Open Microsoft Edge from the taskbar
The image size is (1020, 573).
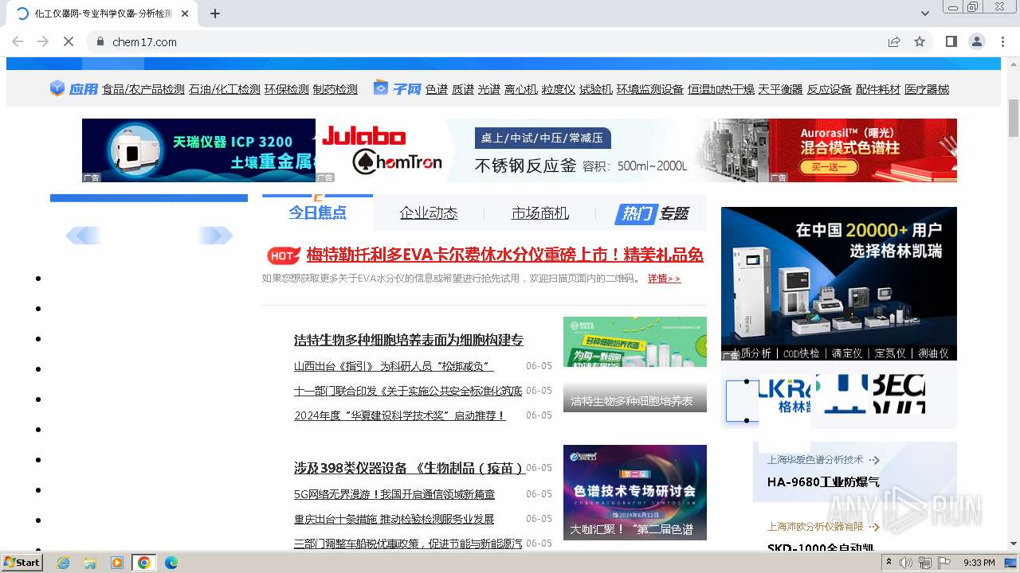pos(171,563)
